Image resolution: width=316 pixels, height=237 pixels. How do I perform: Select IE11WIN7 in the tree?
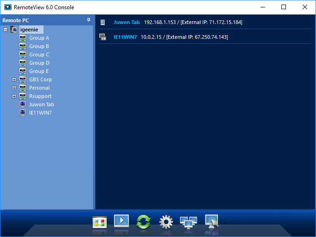pyautogui.click(x=40, y=113)
